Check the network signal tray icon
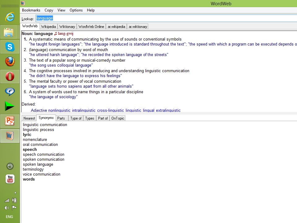 click(x=7, y=200)
